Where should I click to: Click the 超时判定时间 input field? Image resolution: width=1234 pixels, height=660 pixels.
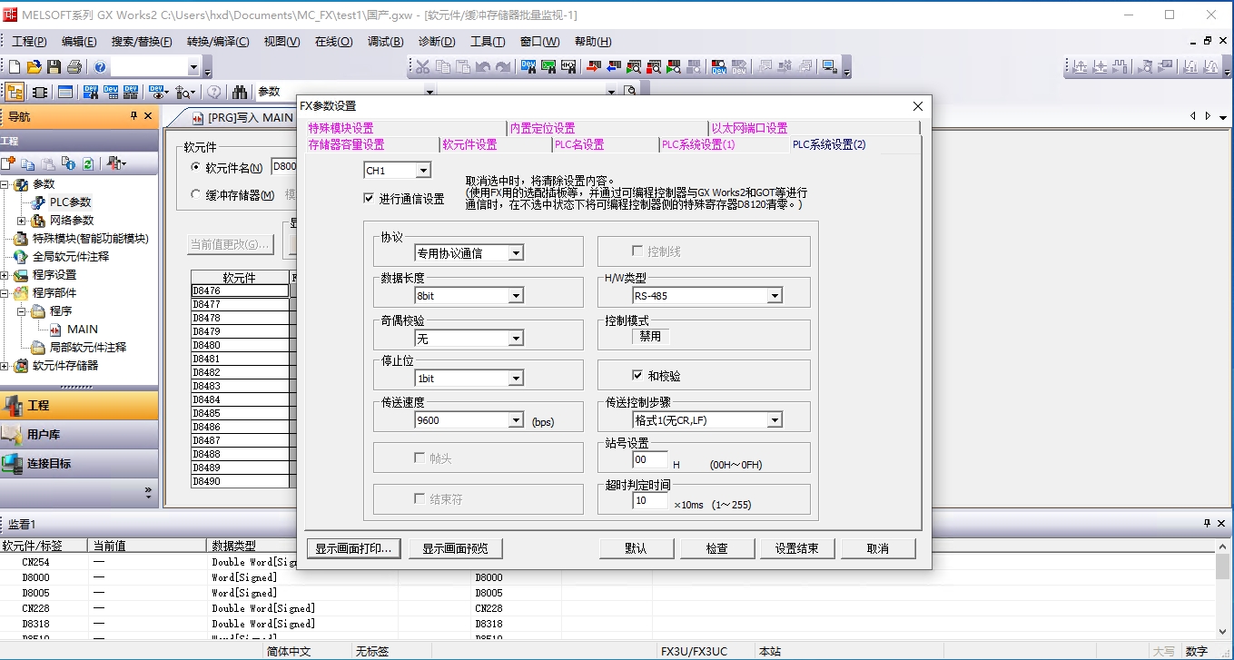650,501
